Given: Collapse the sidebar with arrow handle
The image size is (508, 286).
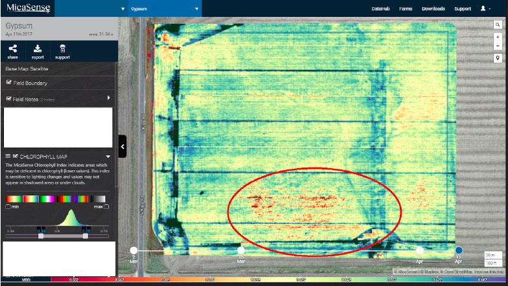Looking at the screenshot, I should coord(122,146).
